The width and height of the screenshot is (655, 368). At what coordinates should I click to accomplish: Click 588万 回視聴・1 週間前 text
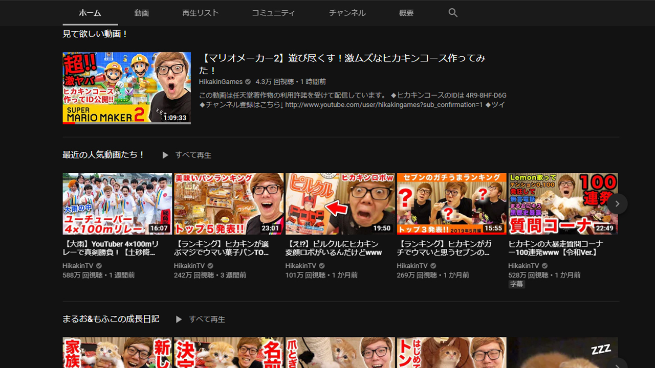tap(99, 275)
